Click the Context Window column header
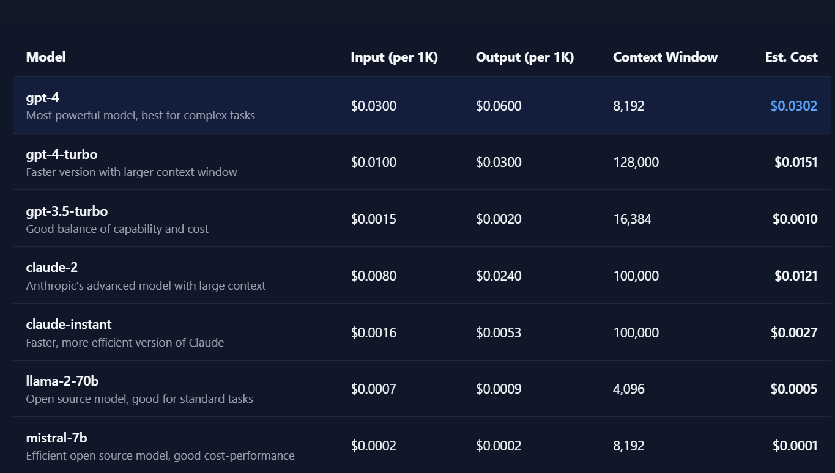 point(665,57)
